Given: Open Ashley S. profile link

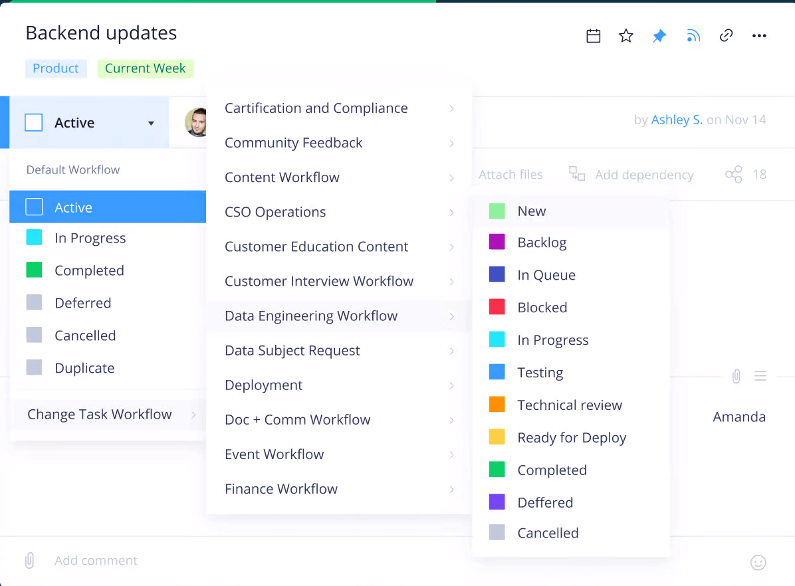Looking at the screenshot, I should coord(677,120).
